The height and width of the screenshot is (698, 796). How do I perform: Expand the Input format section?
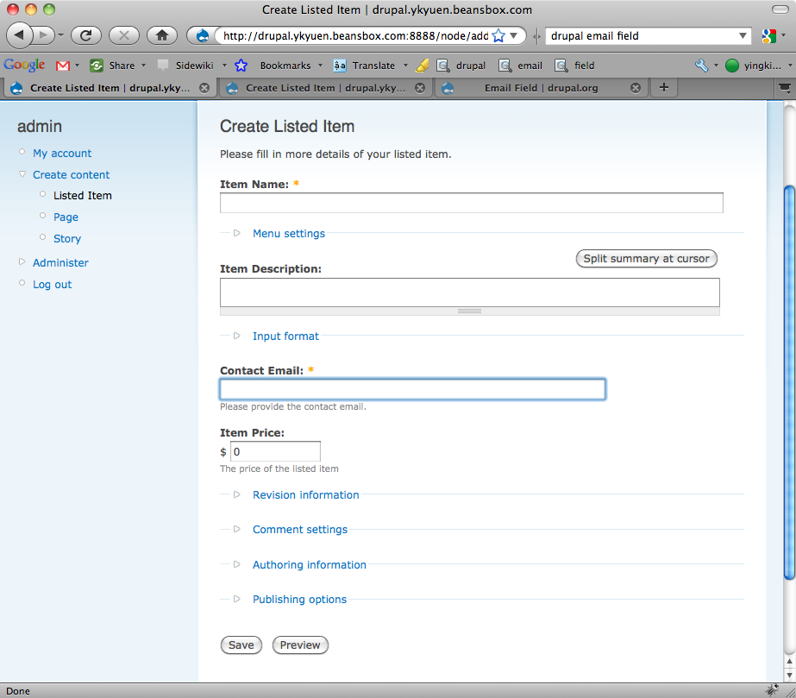285,336
